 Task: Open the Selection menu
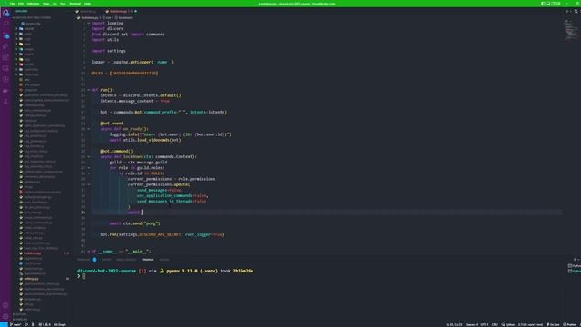pos(33,4)
